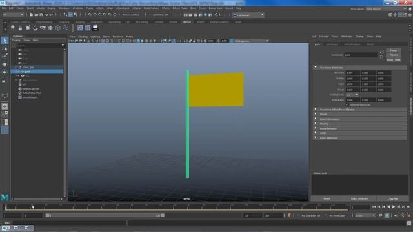Viewport: 413px width, 232px height.
Task: Click the Show button beside Hide
Action: pyautogui.click(x=390, y=60)
